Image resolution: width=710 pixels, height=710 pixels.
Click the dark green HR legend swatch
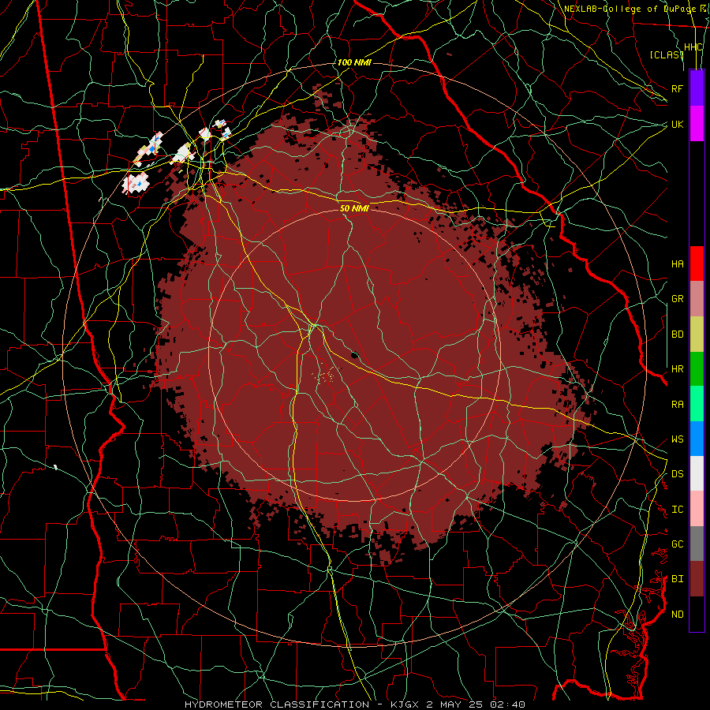[697, 369]
